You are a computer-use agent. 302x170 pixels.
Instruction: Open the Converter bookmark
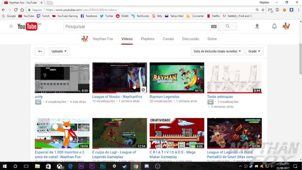[195, 16]
